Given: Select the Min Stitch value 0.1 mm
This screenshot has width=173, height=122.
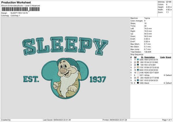Looking at the screenshot, I should (x=147, y=47).
